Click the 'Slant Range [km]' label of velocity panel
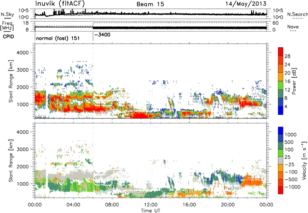This screenshot has width=308, height=213. (x=11, y=160)
